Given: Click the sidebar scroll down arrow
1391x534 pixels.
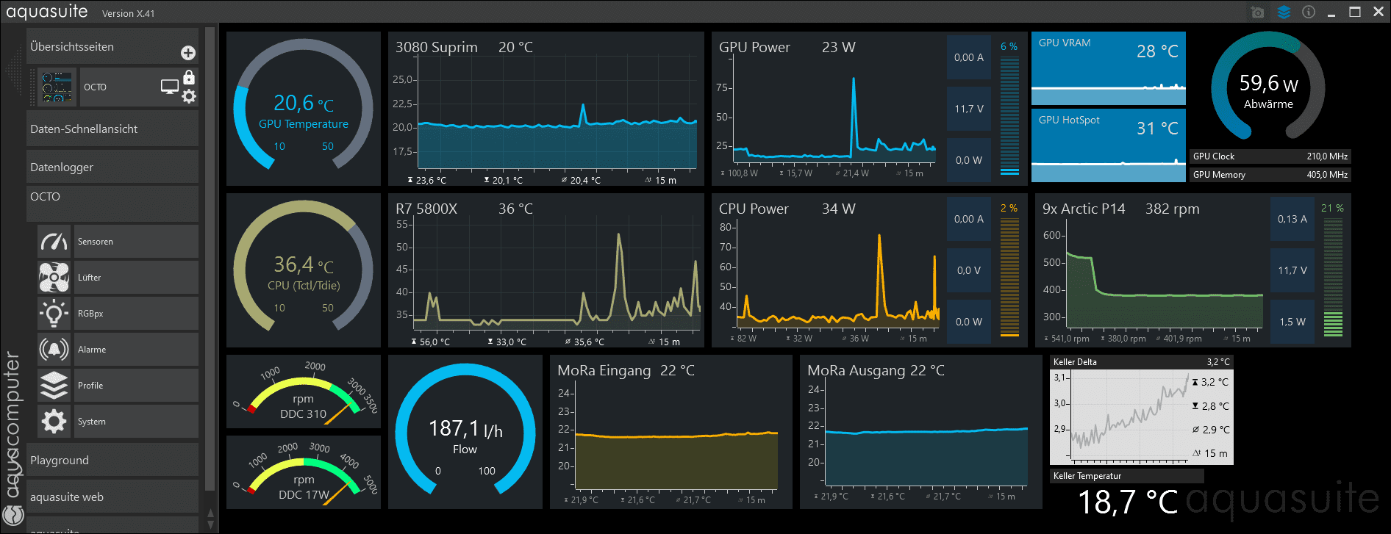Looking at the screenshot, I should click(x=210, y=524).
